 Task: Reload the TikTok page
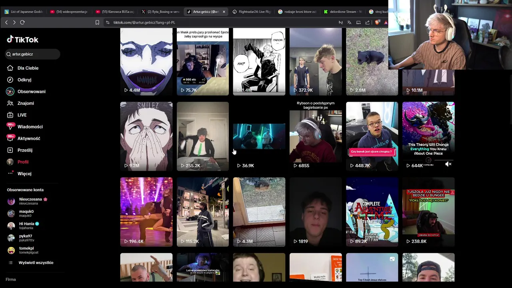point(22,22)
